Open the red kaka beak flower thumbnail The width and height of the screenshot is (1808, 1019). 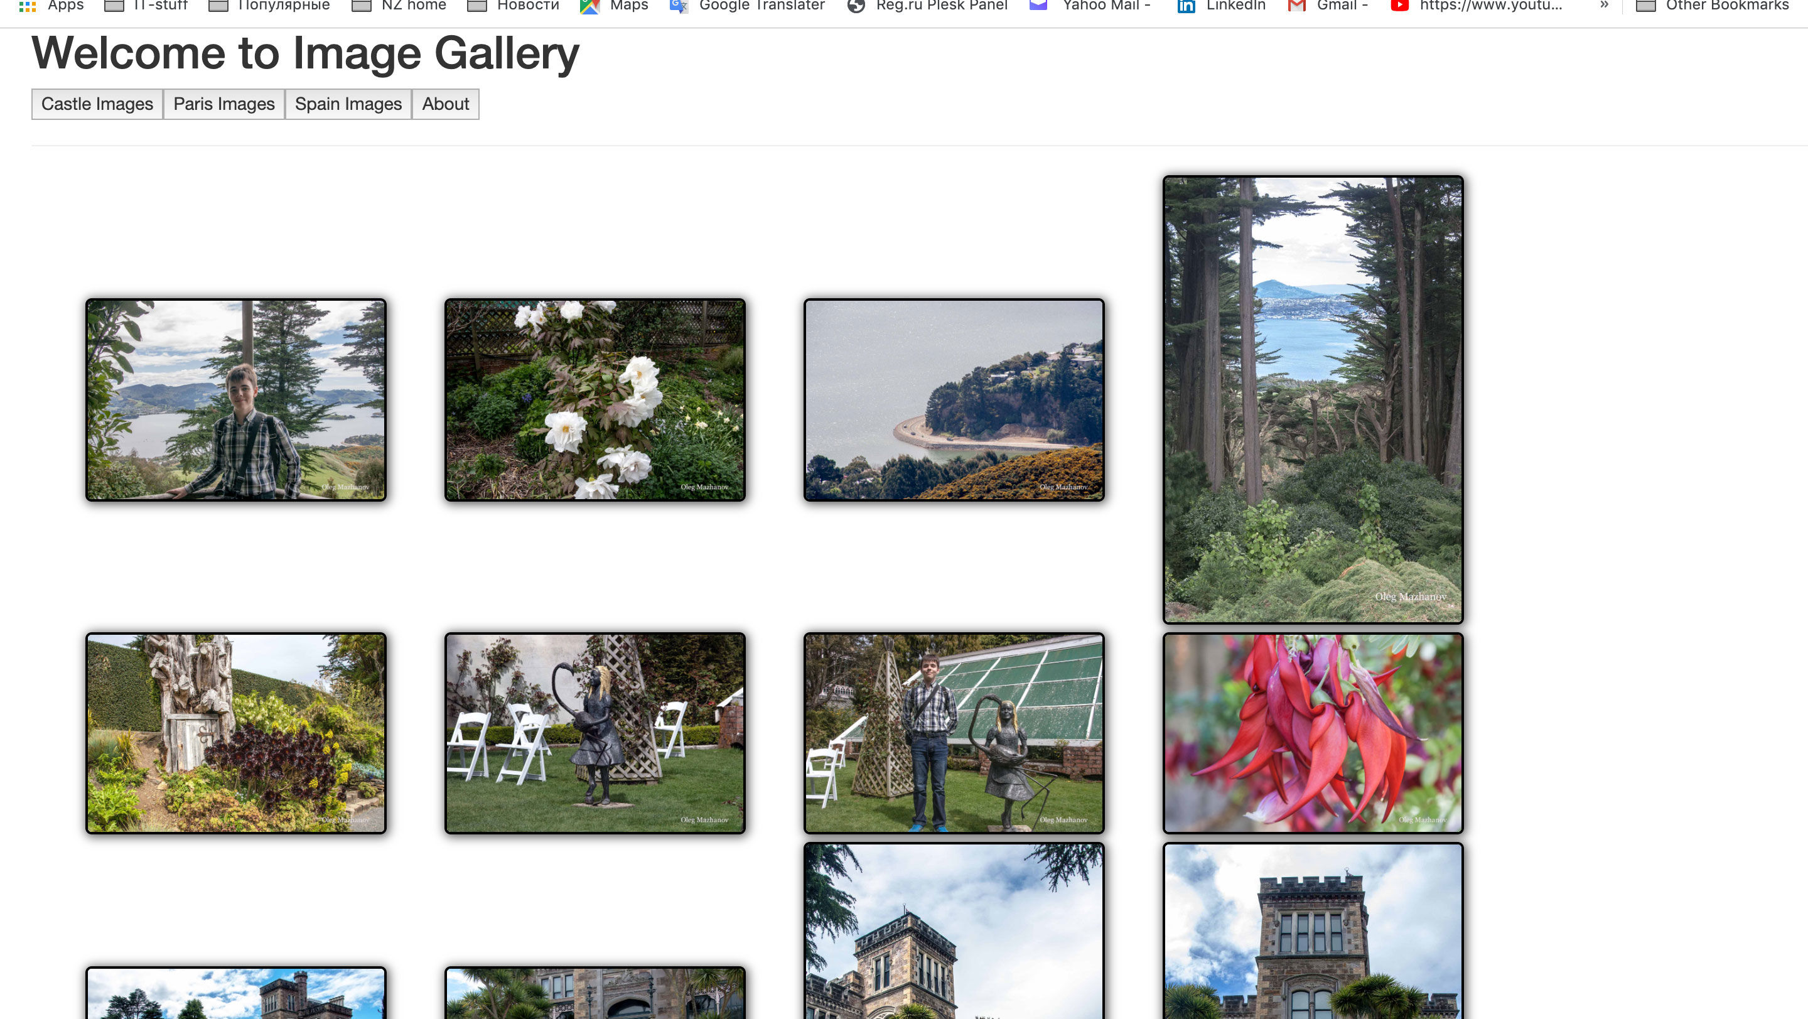pos(1313,733)
